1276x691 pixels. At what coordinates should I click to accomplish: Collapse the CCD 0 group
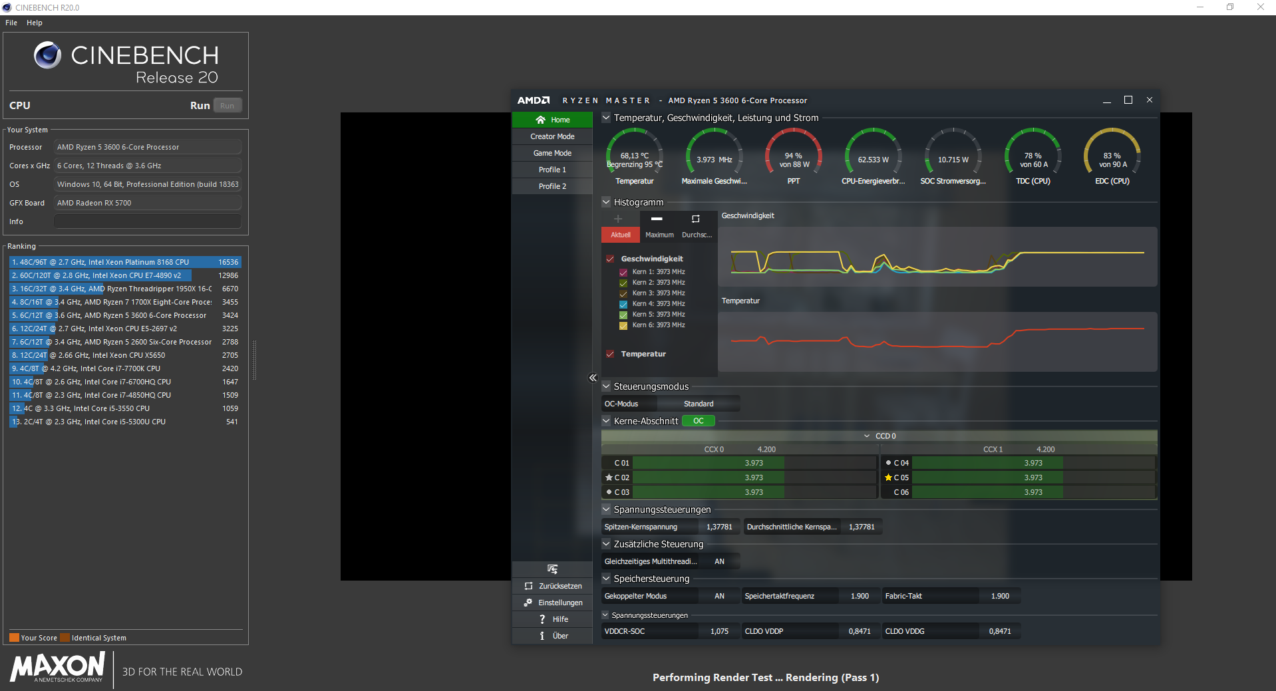pyautogui.click(x=867, y=436)
